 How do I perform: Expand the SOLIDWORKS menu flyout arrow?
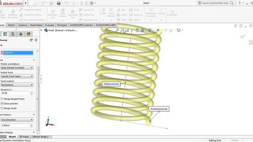pyautogui.click(x=26, y=3)
